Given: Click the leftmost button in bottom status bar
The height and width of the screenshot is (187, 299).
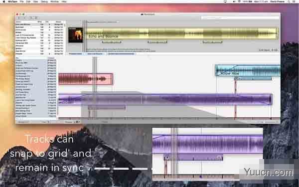Looking at the screenshot, I should click(23, 122).
